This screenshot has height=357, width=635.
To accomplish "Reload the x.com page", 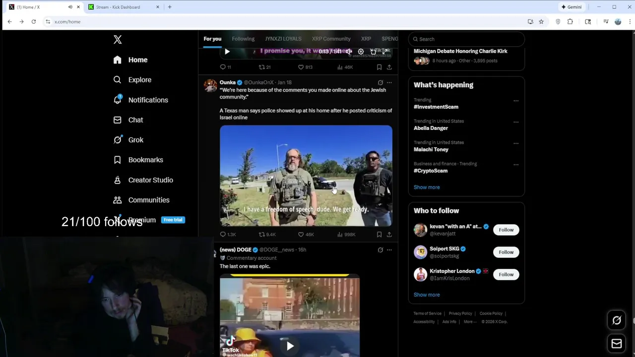I will pyautogui.click(x=33, y=22).
